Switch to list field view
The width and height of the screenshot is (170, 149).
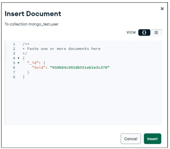pos(156,33)
